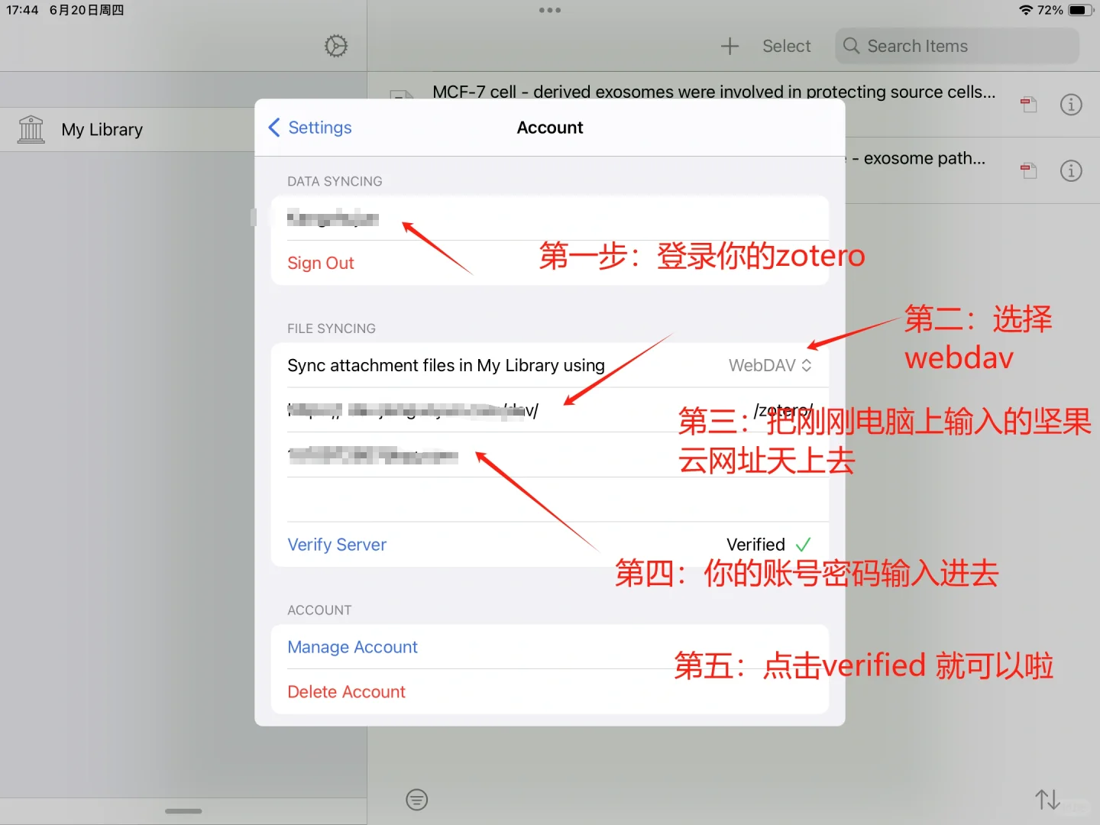The width and height of the screenshot is (1100, 825).
Task: Add a new item with the plus icon
Action: point(730,46)
